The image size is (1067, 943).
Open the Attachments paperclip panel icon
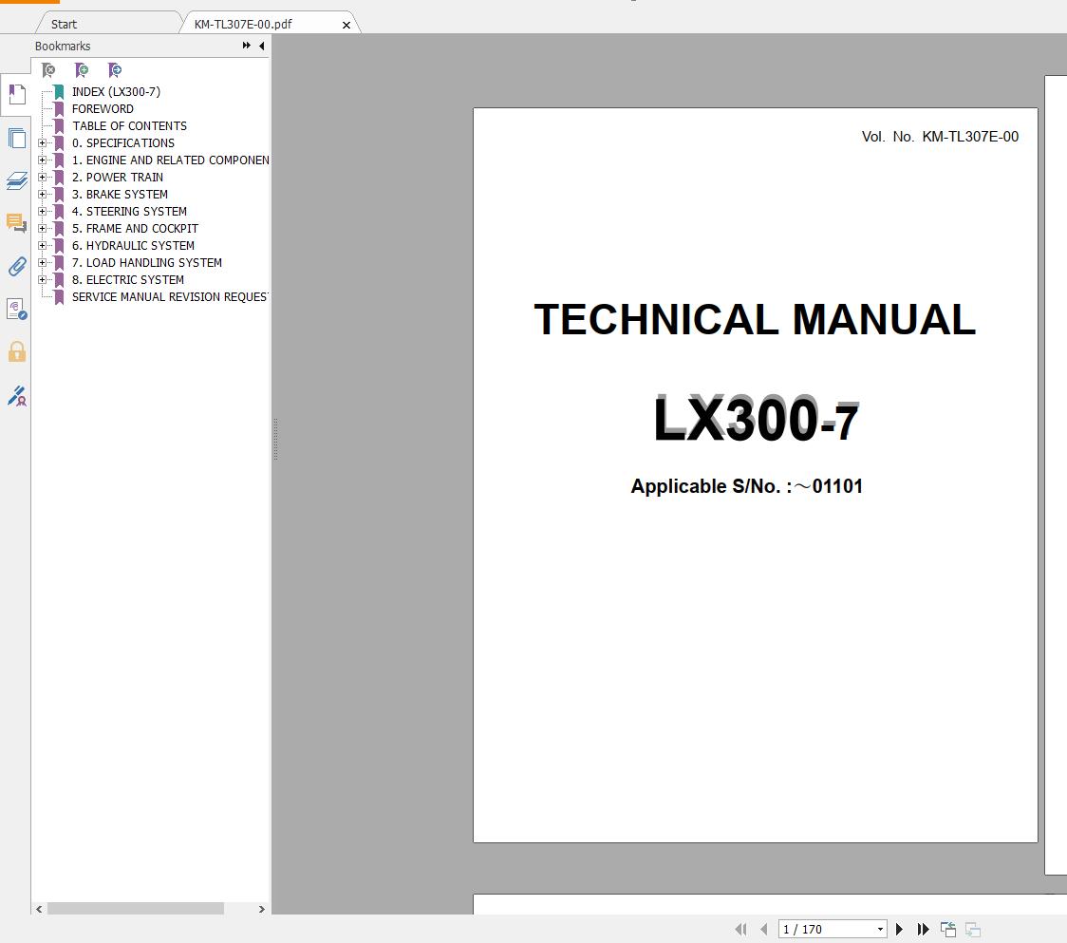point(17,266)
